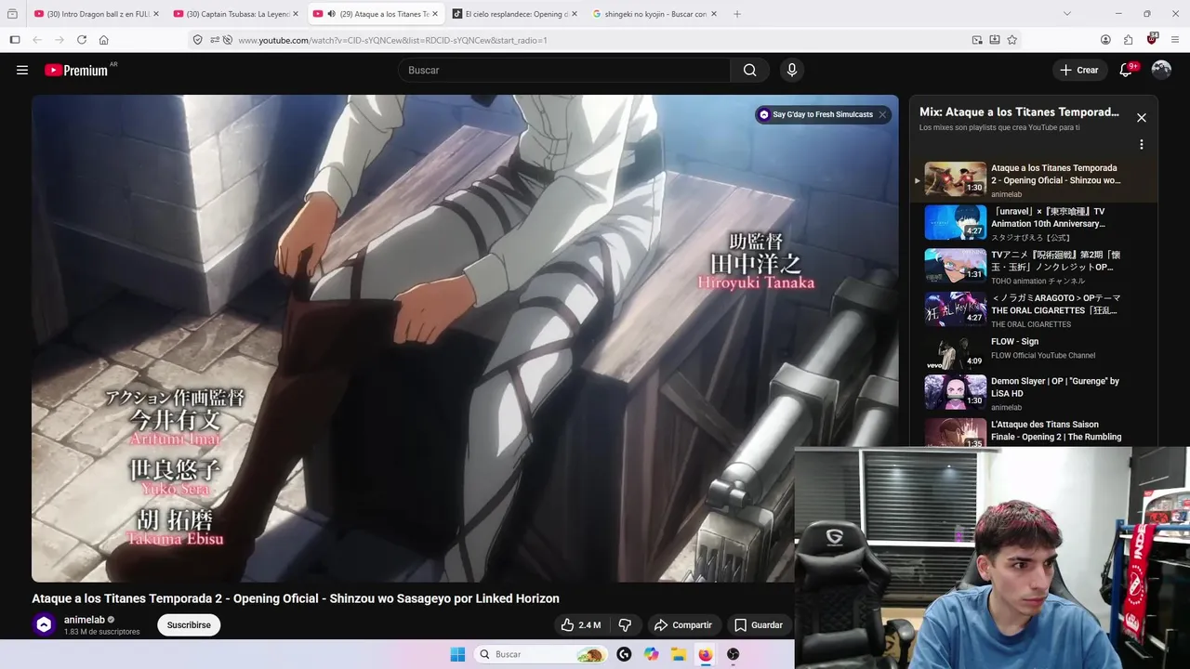Open OBS Studio from the taskbar
This screenshot has width=1190, height=669.
[734, 654]
